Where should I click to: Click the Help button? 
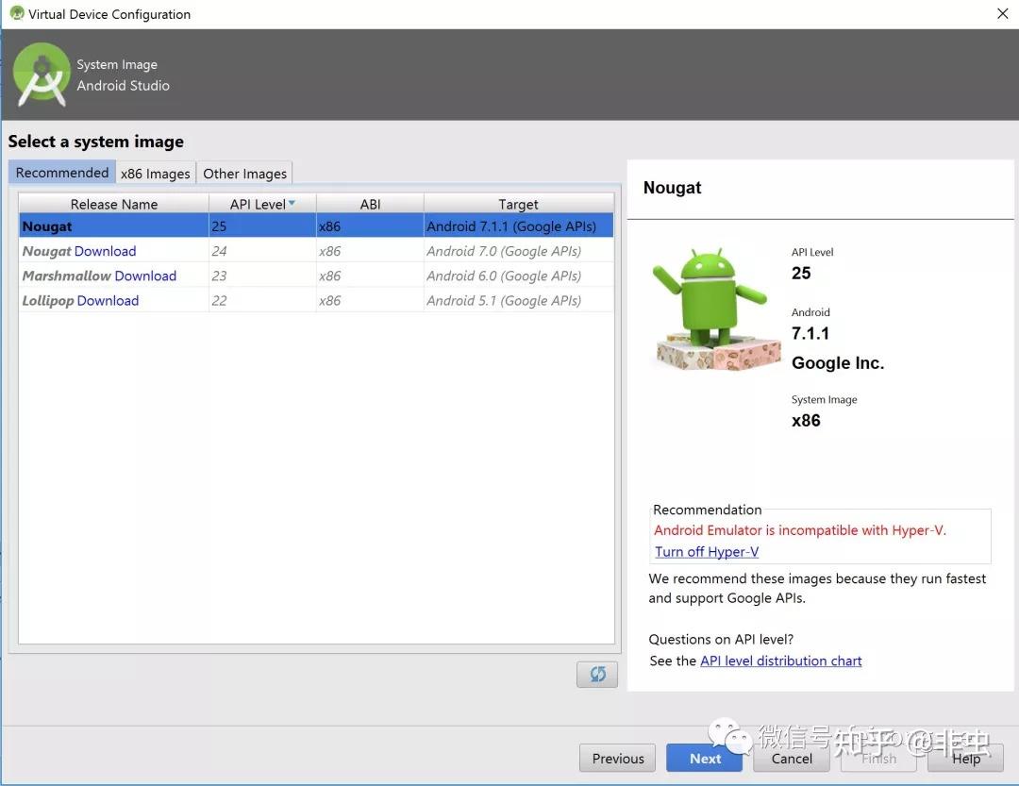(x=966, y=758)
